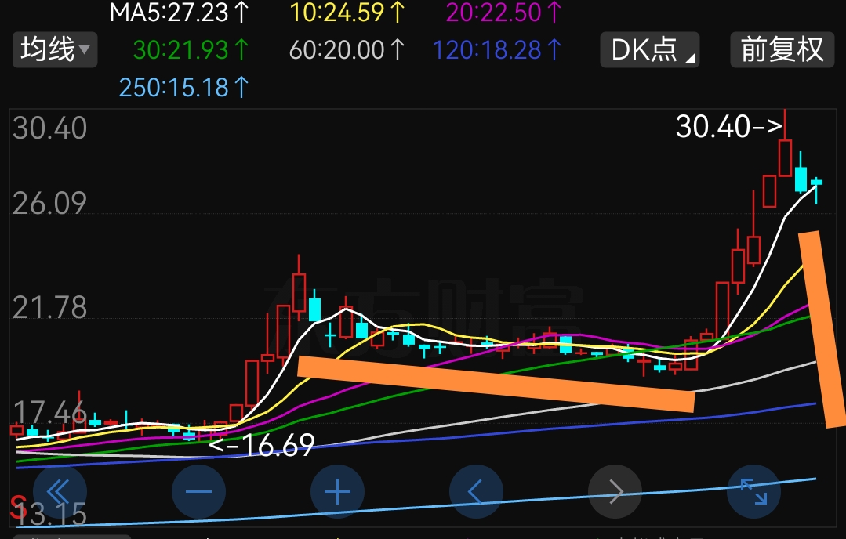The width and height of the screenshot is (846, 539).
Task: Select the MA5:27.23 average value
Action: click(179, 13)
